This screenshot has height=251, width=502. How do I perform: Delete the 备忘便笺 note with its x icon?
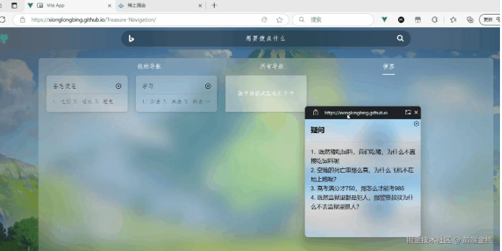tap(119, 86)
